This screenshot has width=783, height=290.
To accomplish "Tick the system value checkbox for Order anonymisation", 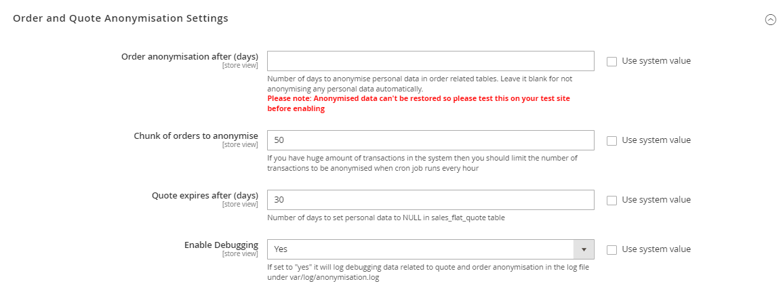I will coord(611,61).
